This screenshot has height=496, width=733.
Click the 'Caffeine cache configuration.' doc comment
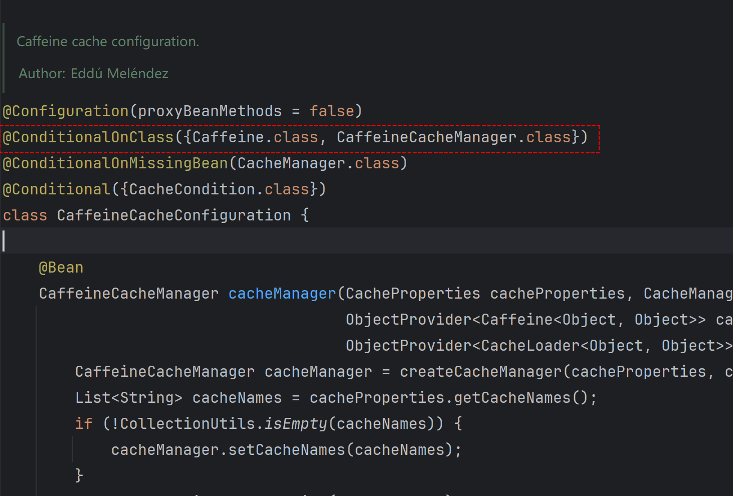pyautogui.click(x=108, y=42)
